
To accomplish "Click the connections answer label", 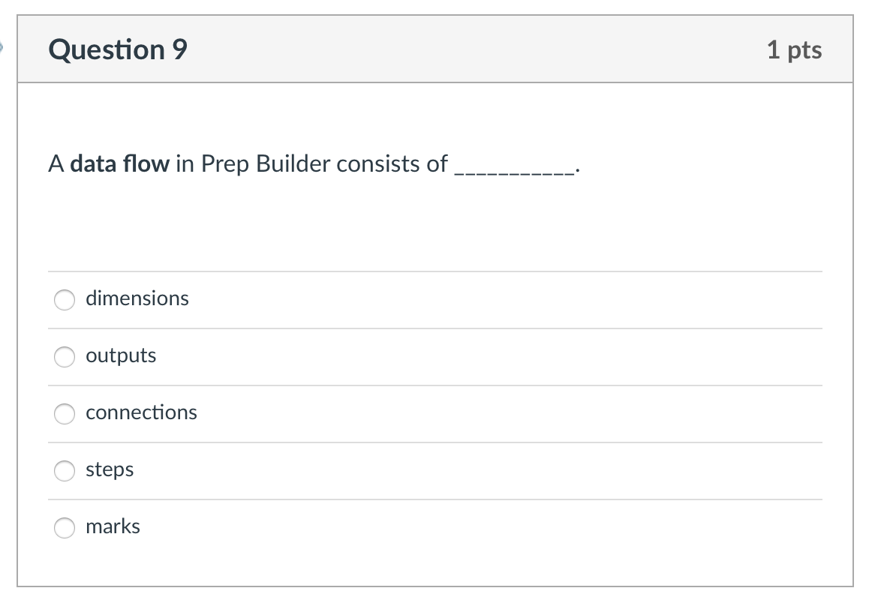I will coord(142,412).
